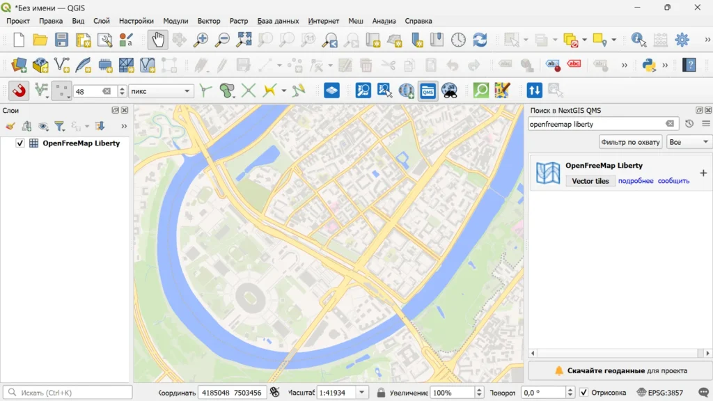Select the Pan Map hand tool

point(158,40)
